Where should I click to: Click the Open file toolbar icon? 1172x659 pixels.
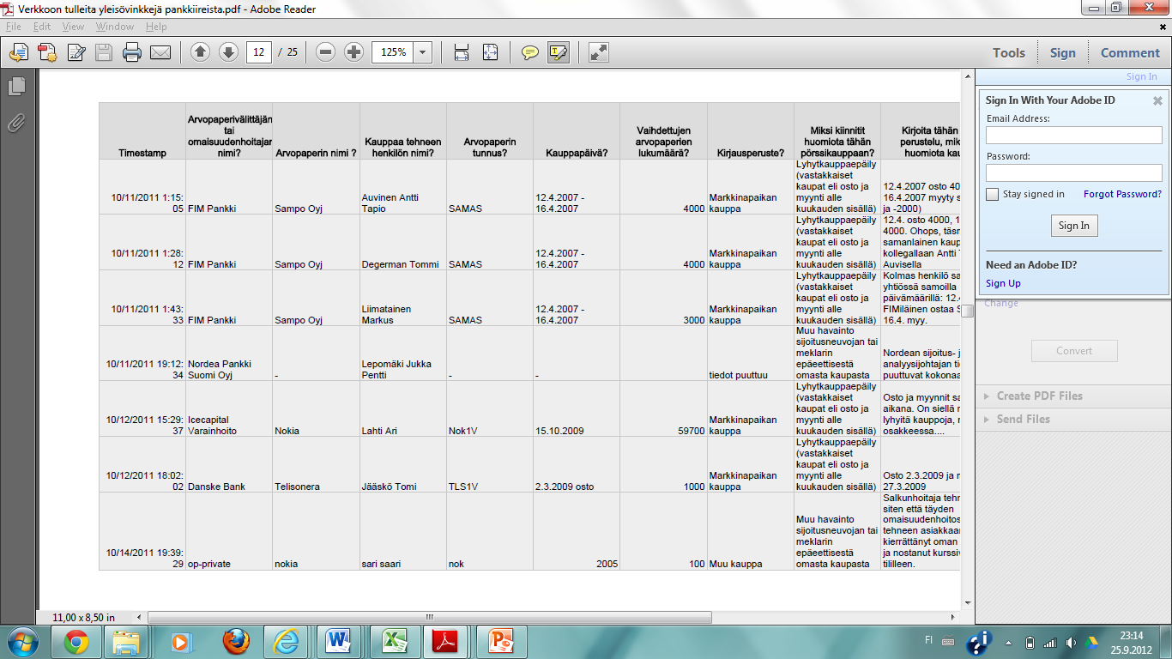pyautogui.click(x=19, y=53)
